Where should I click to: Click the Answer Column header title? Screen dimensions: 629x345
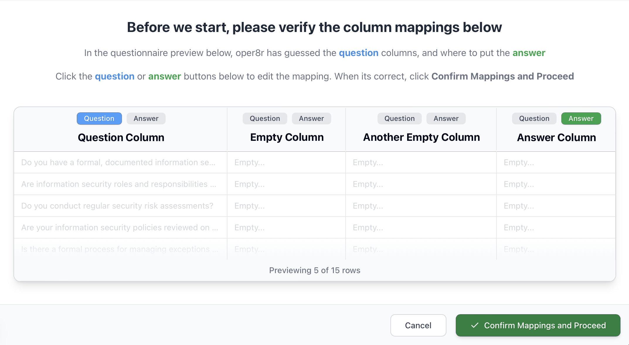(x=556, y=138)
